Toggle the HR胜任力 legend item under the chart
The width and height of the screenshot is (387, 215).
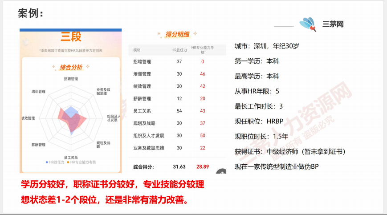click(x=55, y=162)
